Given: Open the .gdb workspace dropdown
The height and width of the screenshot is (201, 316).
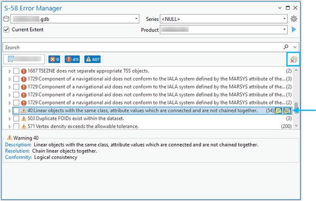Looking at the screenshot, I should [136, 19].
